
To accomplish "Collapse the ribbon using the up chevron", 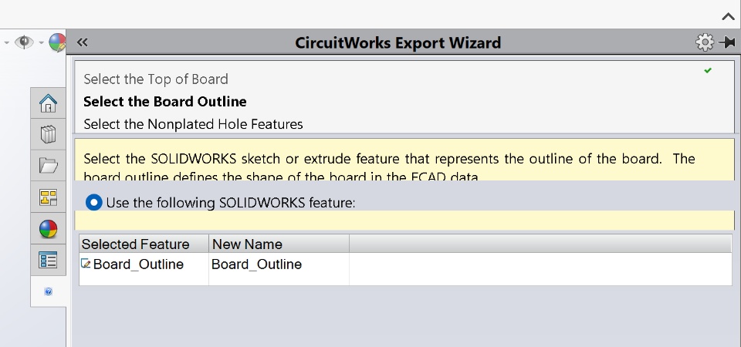I will (x=728, y=15).
